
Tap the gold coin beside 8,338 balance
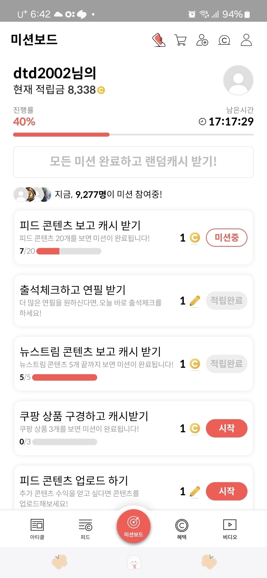(x=101, y=90)
